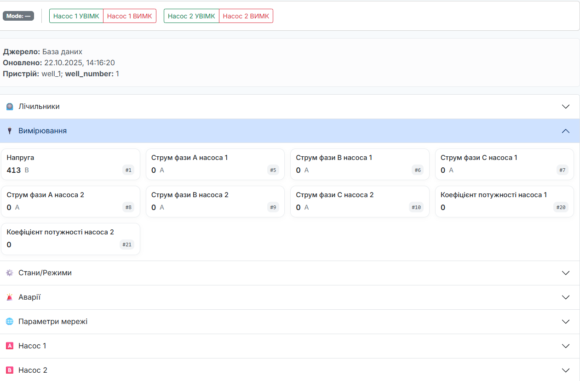Collapse the Вимірювання section chevron

pyautogui.click(x=566, y=131)
